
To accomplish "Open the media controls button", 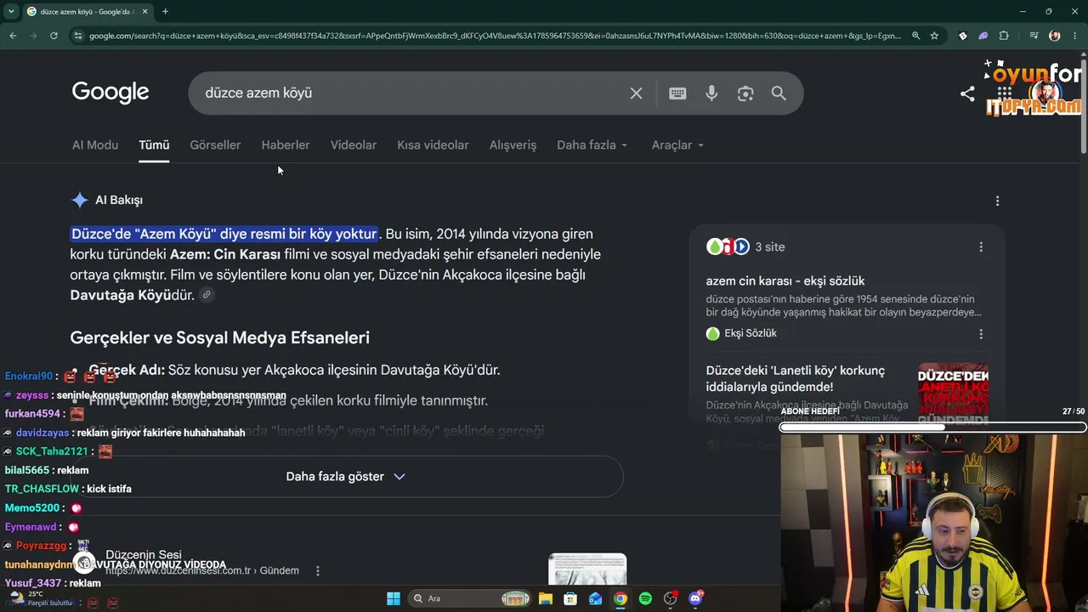I will (1034, 36).
